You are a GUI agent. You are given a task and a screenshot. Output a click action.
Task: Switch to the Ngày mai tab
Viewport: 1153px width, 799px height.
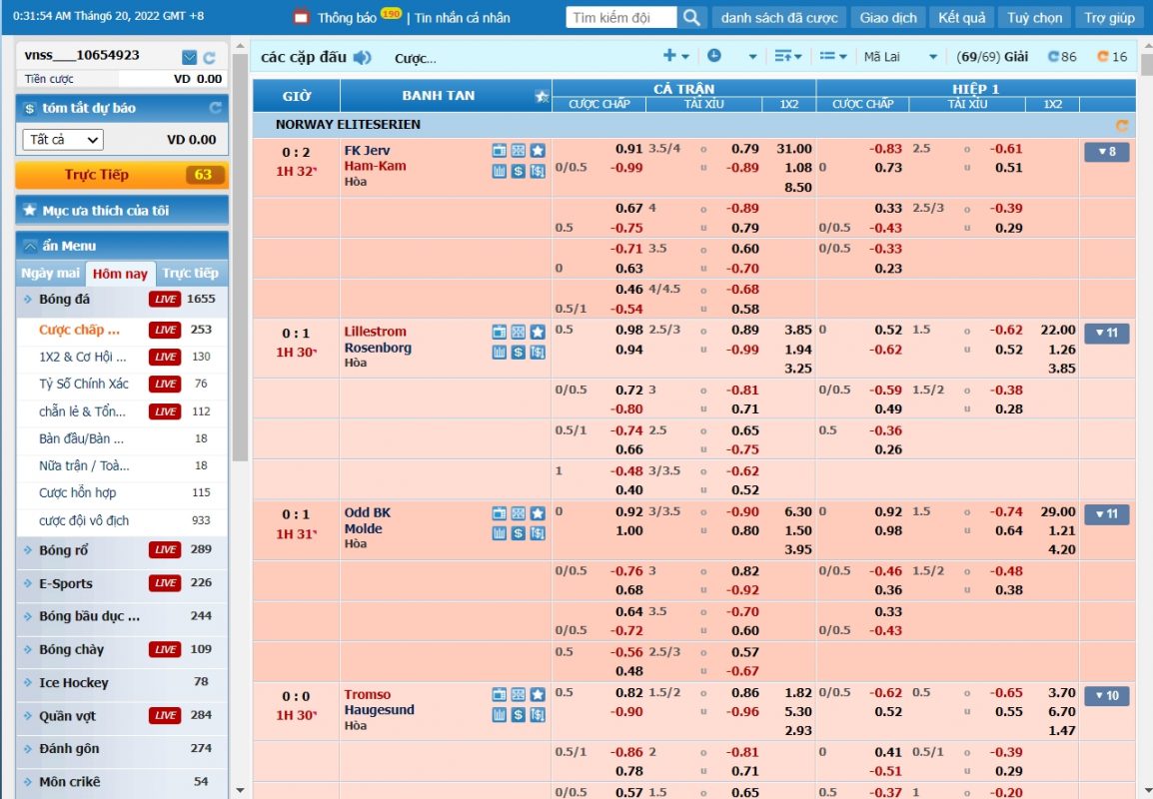50,273
